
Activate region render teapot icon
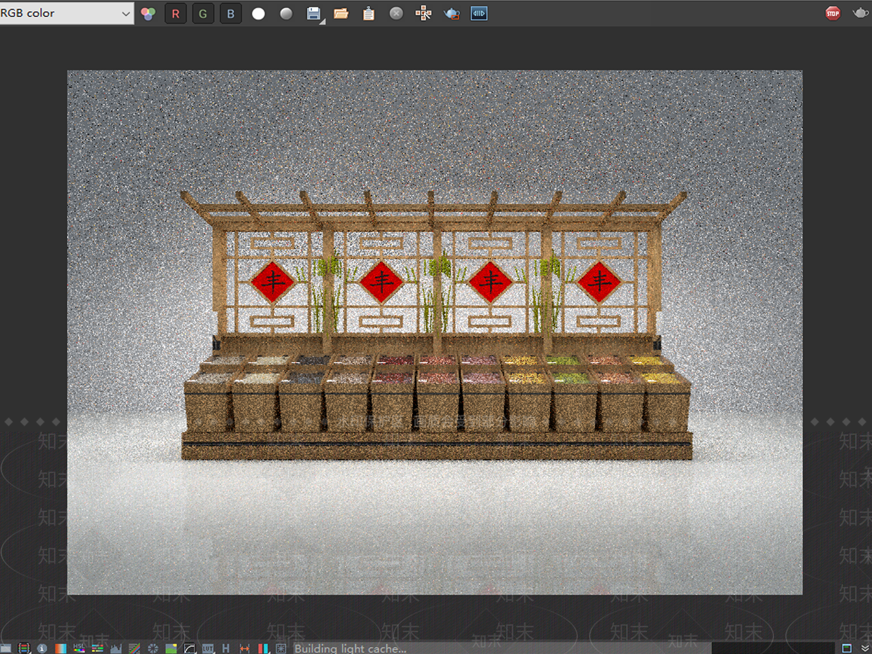point(451,14)
